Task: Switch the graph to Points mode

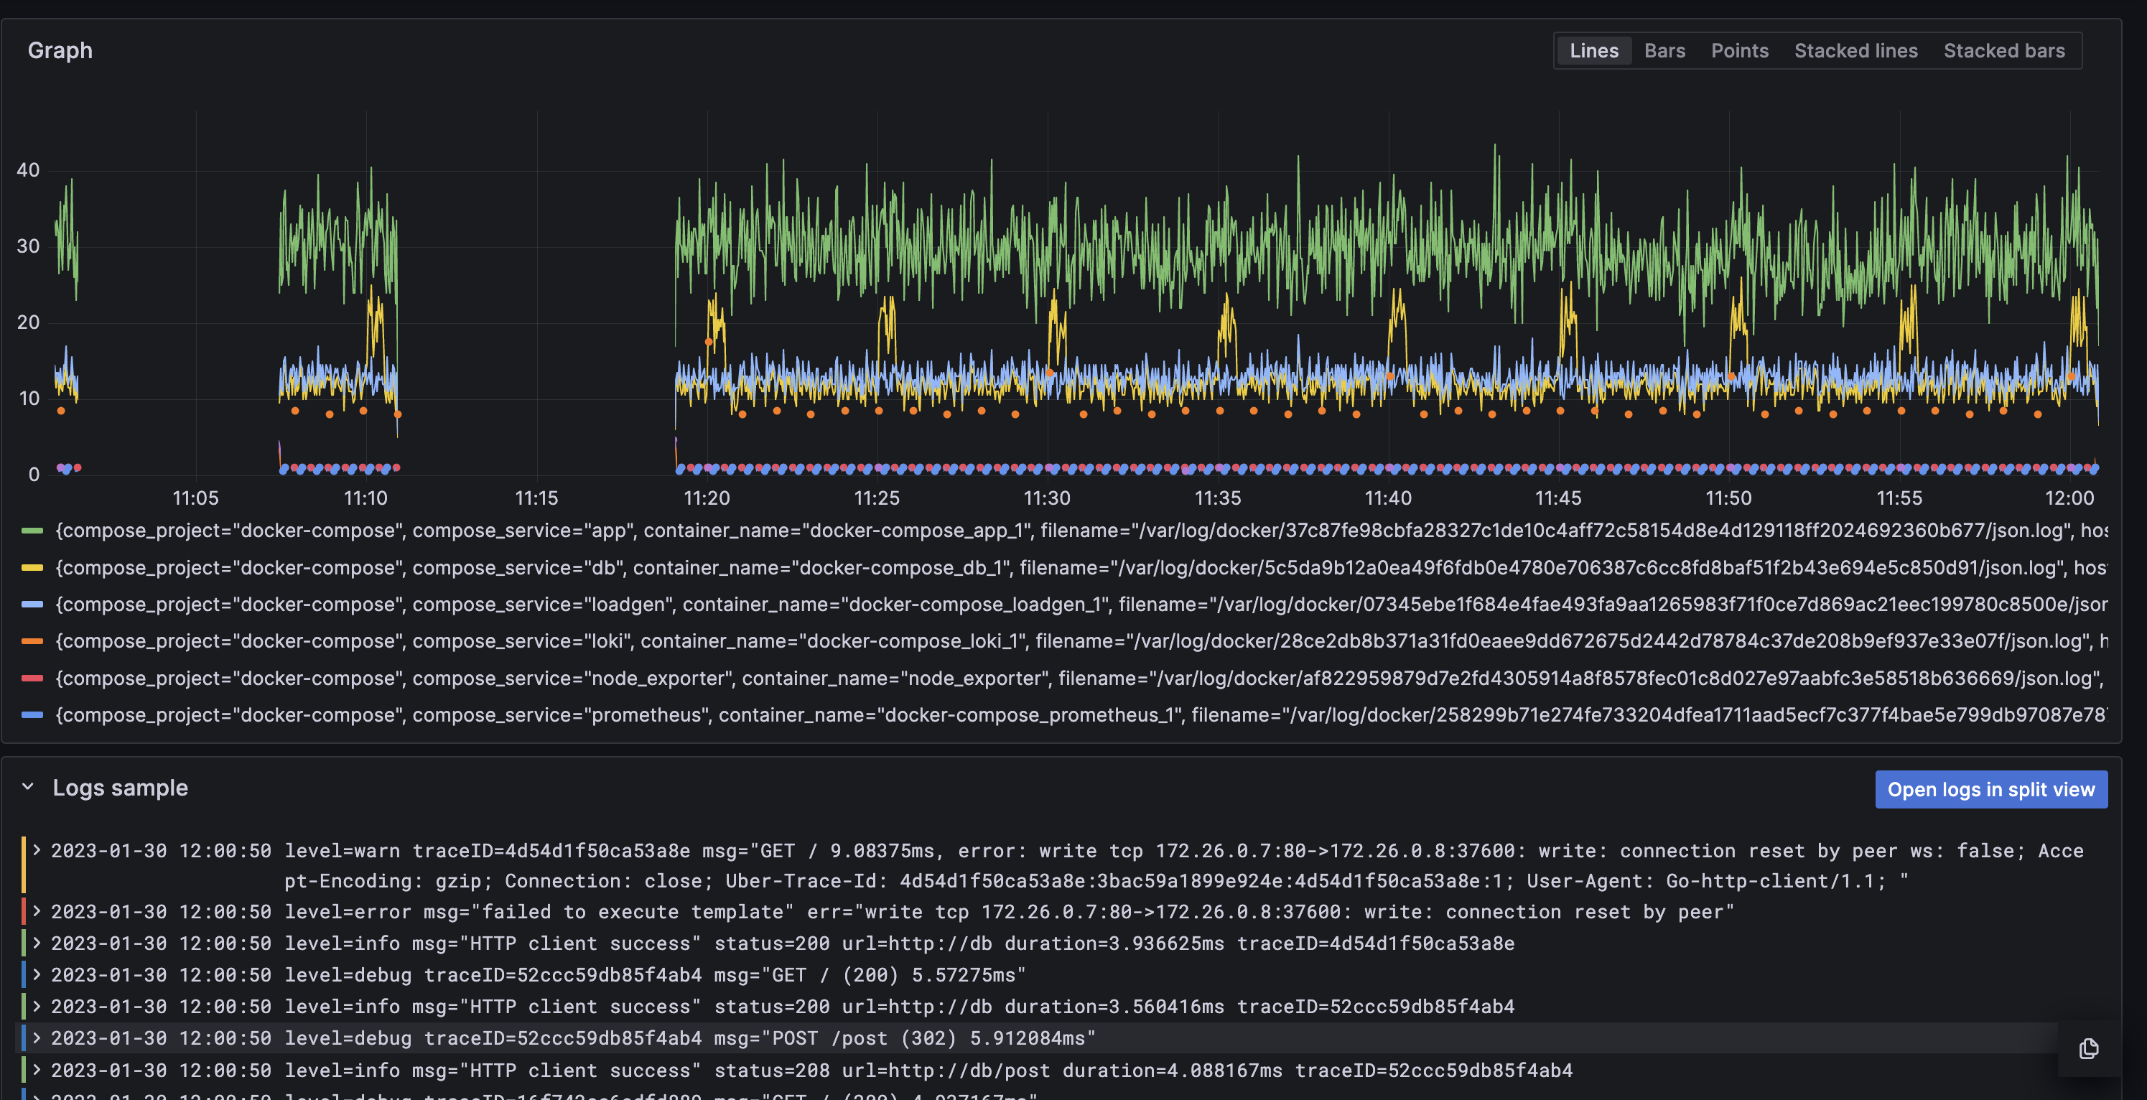Action: (1739, 50)
